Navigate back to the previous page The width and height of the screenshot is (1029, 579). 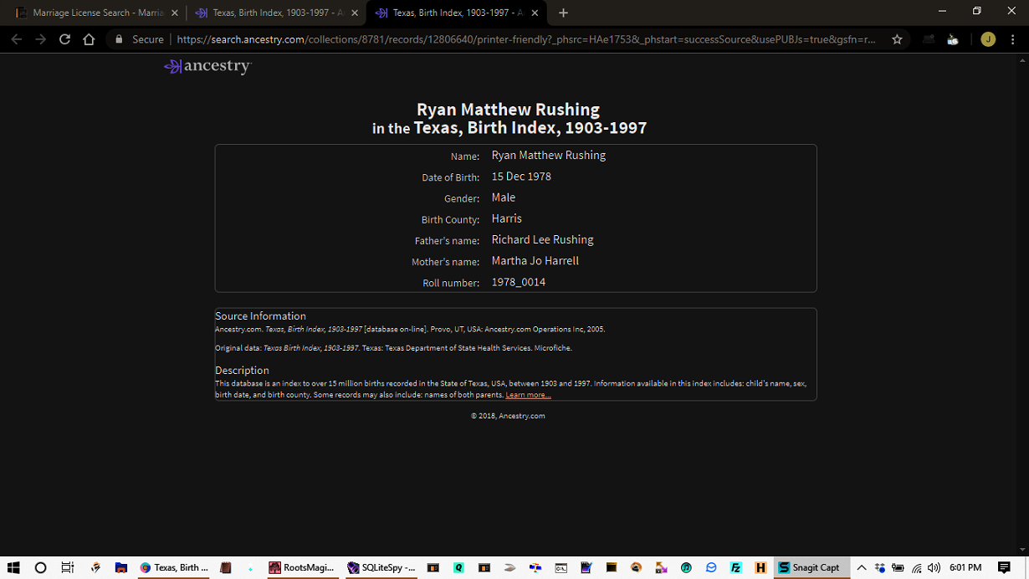click(16, 39)
